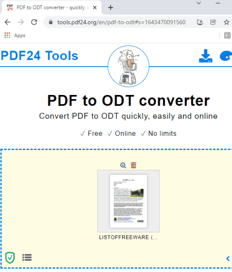232x272 pixels.
Task: Click the install app icon in address bar
Action: point(200,22)
